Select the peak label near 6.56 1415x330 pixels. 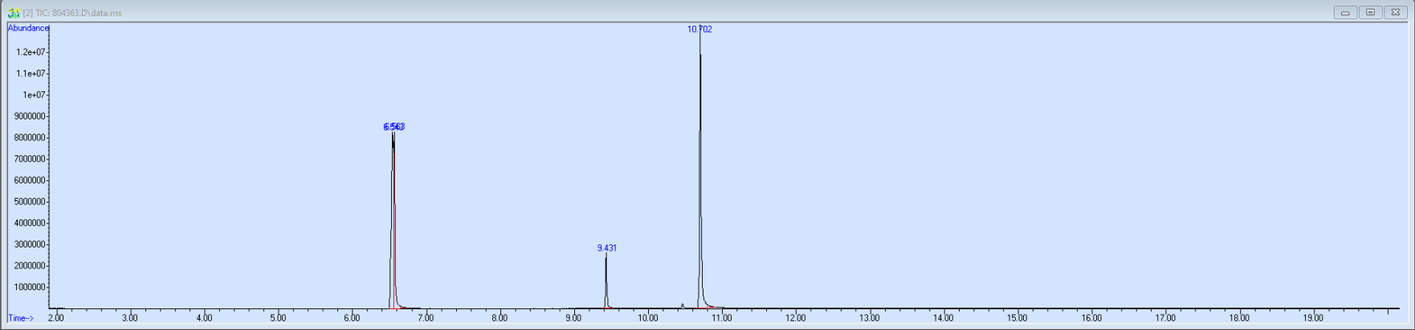click(x=394, y=127)
